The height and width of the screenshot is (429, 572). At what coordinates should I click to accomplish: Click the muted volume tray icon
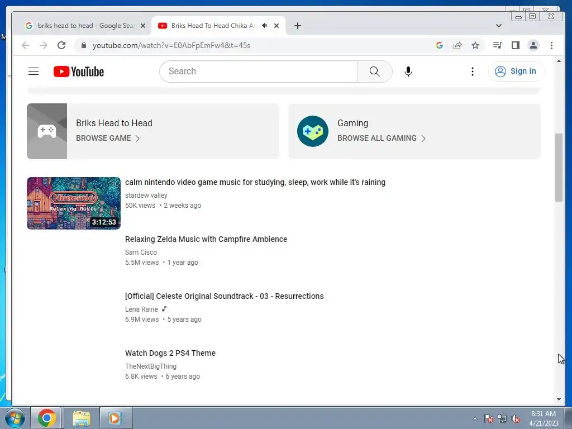pos(516,418)
